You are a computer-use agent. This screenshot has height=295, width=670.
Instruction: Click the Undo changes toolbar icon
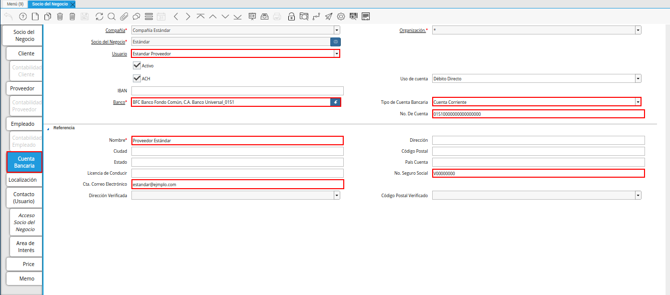coord(8,16)
